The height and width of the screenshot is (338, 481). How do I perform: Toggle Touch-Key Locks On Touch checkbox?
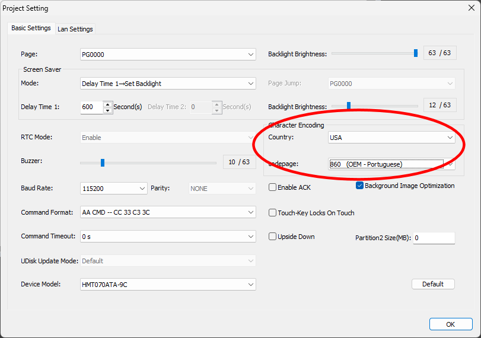coord(273,213)
